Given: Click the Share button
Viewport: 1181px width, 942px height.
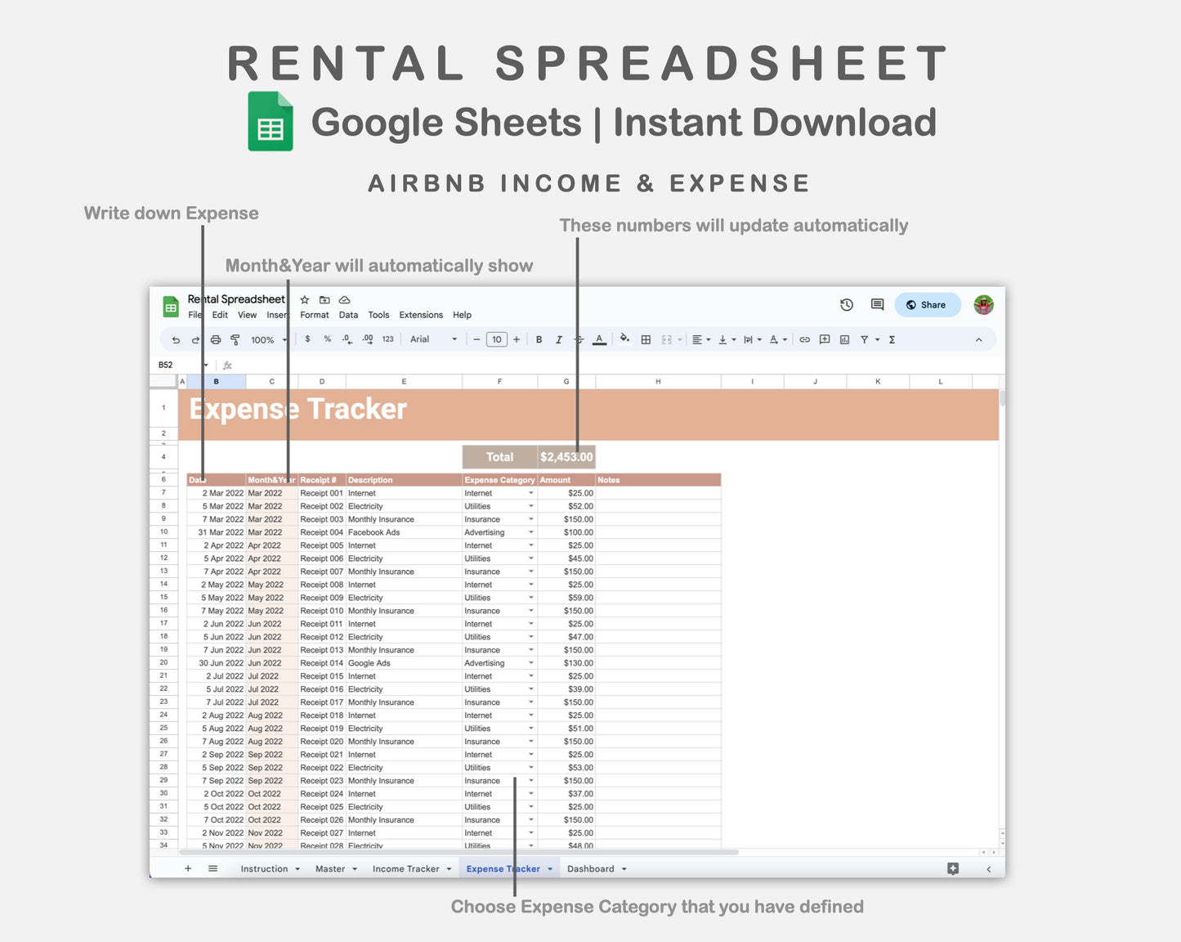Looking at the screenshot, I should point(927,304).
